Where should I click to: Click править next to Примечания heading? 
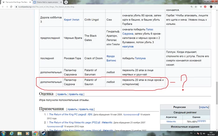72,109
